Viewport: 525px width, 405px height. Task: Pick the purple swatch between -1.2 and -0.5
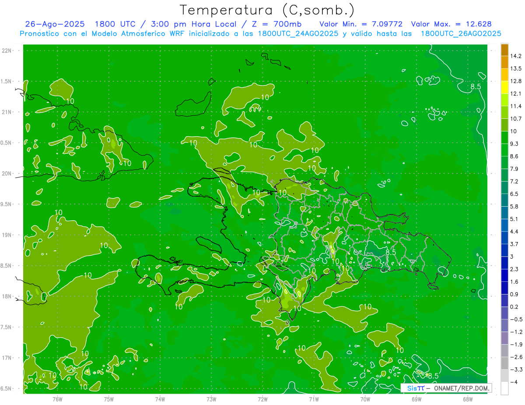[x=504, y=326]
